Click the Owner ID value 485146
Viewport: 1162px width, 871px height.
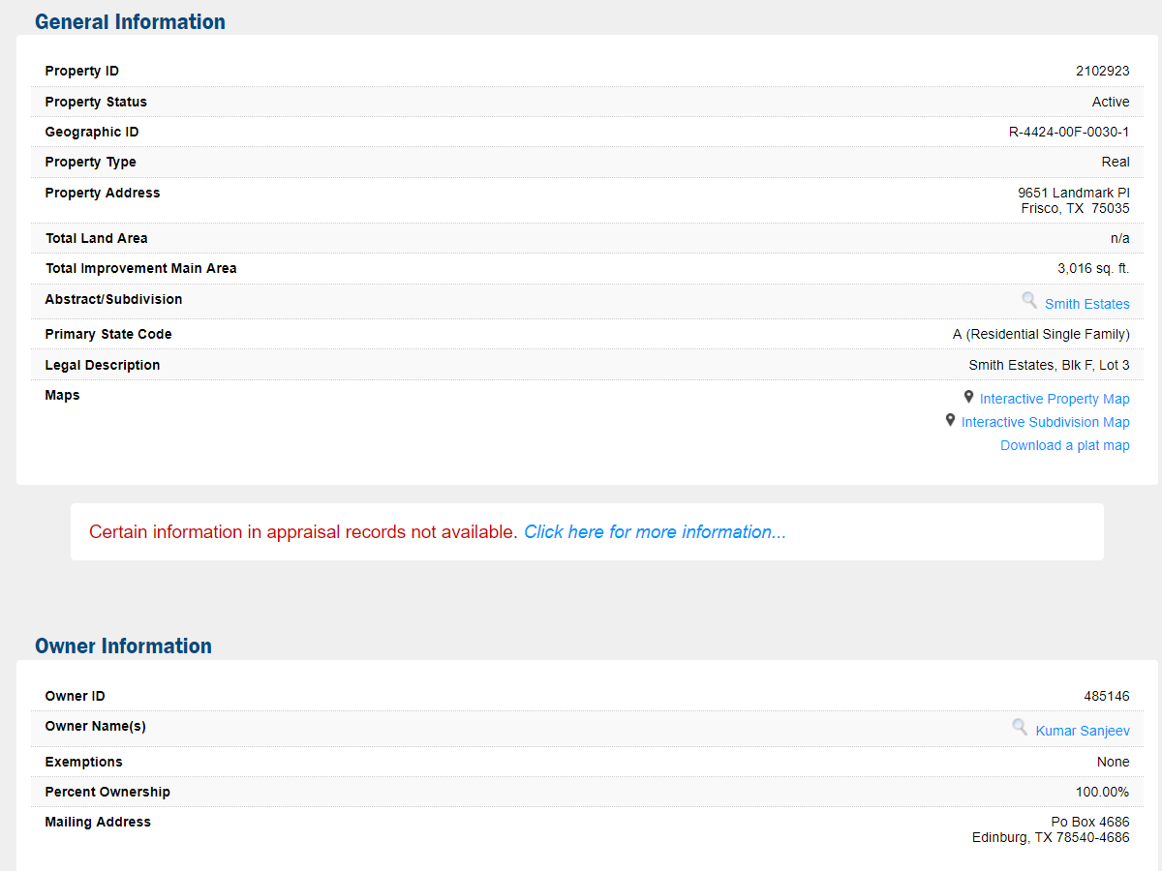[1107, 696]
